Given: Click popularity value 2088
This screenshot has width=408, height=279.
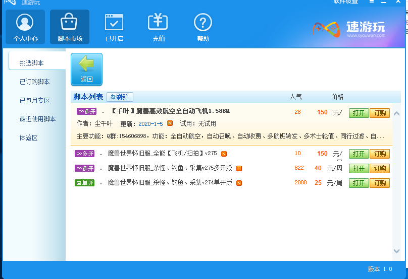Looking at the screenshot, I should click(300, 182).
